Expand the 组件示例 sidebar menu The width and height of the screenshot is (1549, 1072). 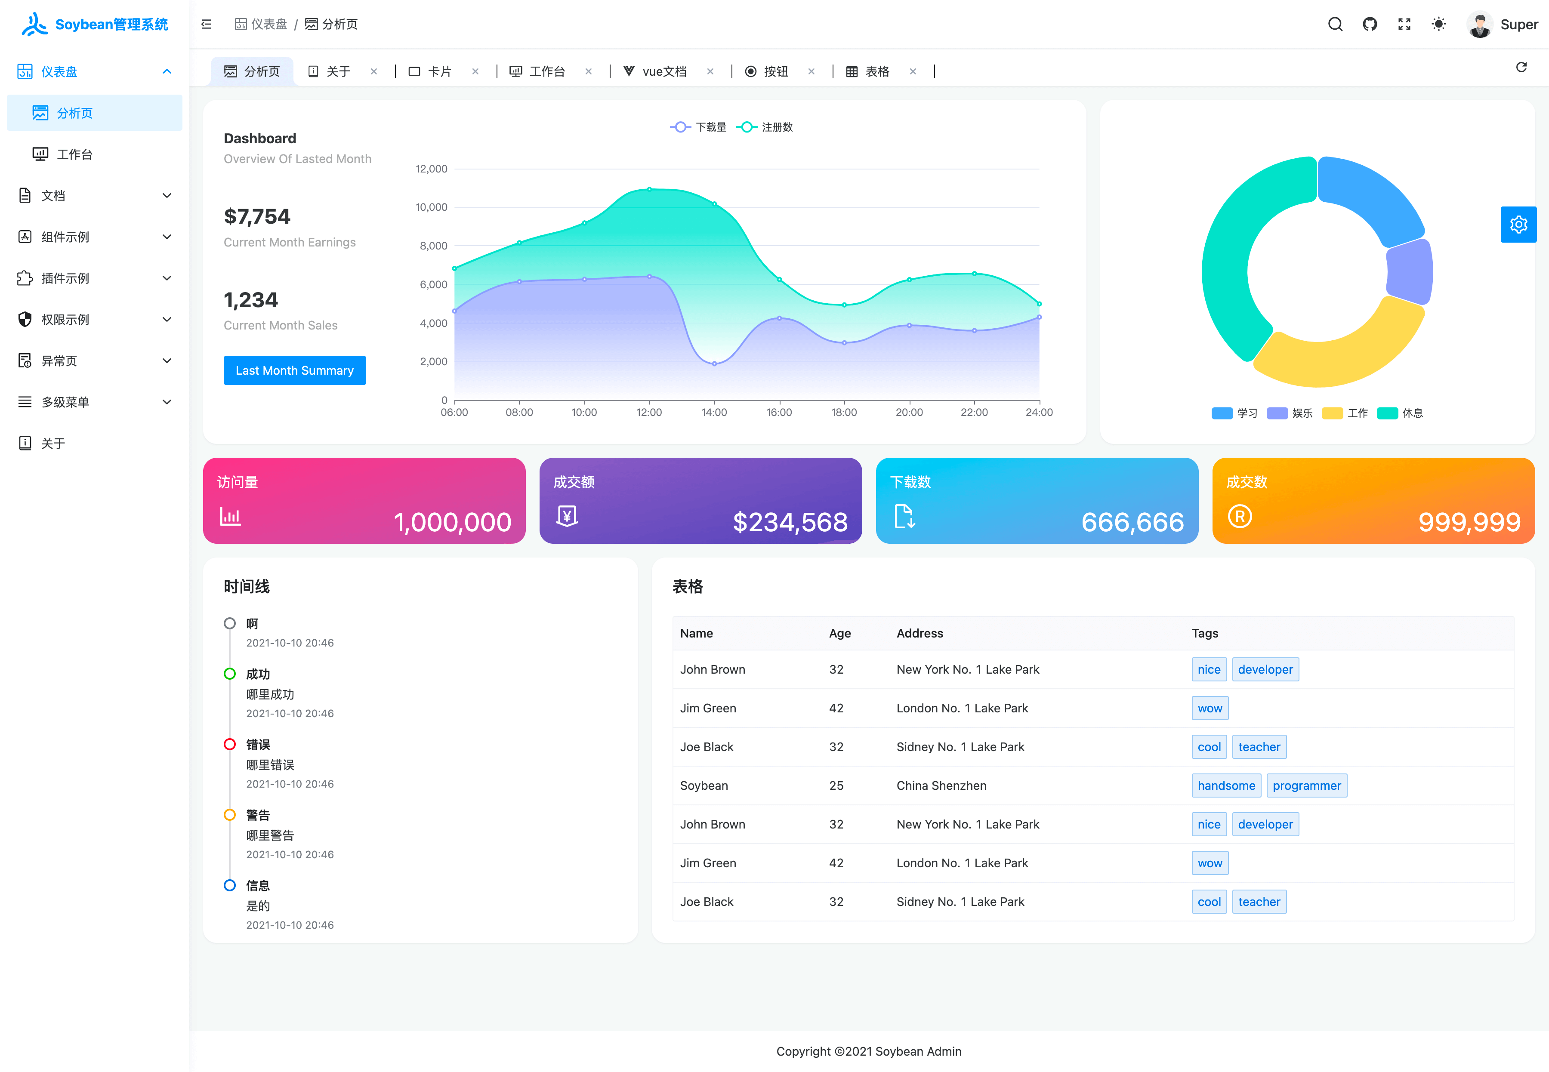pyautogui.click(x=94, y=237)
